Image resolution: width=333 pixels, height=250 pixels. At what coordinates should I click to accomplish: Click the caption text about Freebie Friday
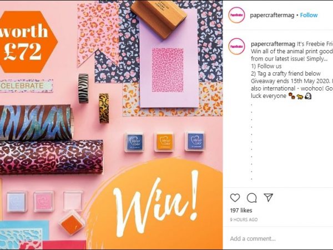[x=291, y=70]
